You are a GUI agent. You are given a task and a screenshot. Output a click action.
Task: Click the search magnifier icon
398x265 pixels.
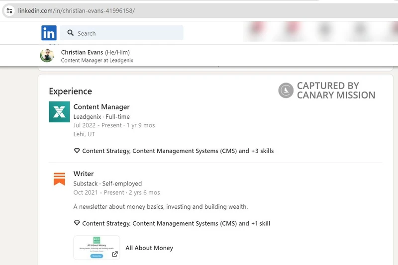point(70,33)
